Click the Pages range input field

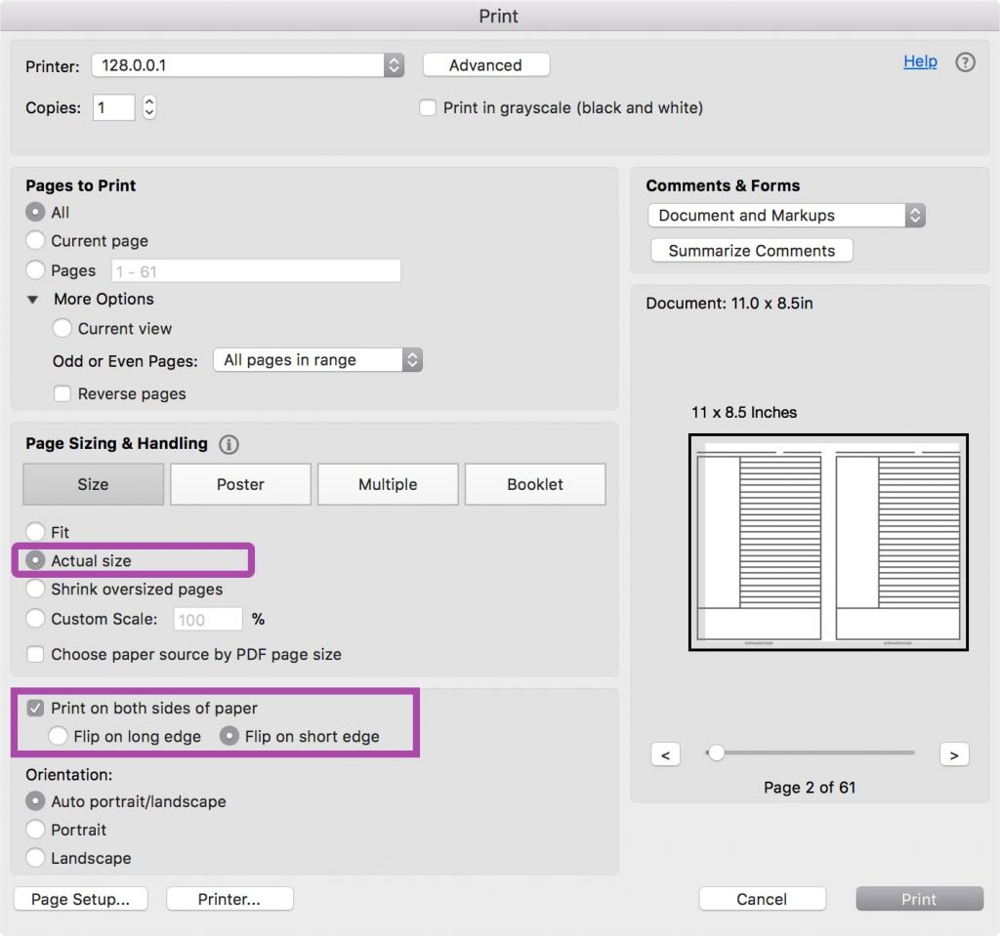coord(256,271)
